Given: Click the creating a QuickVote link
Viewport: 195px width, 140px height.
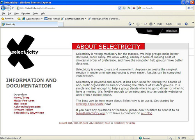Looking at the screenshot, I should tap(90, 104).
